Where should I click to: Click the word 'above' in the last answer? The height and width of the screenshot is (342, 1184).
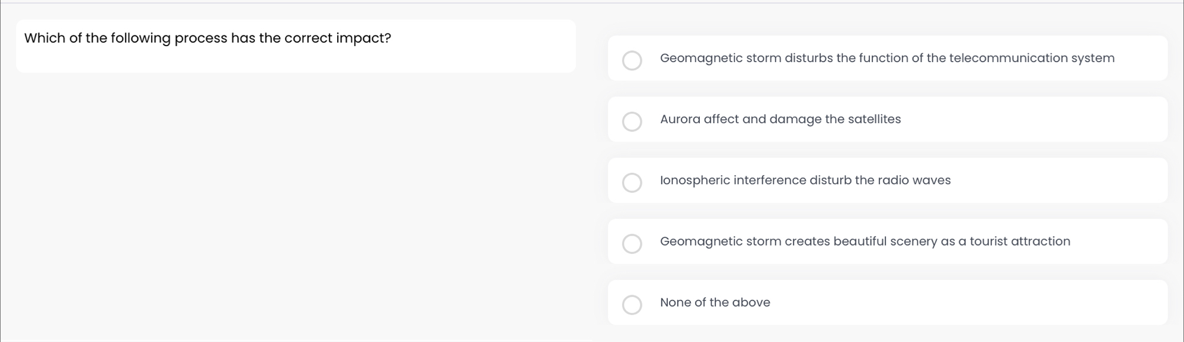click(751, 302)
